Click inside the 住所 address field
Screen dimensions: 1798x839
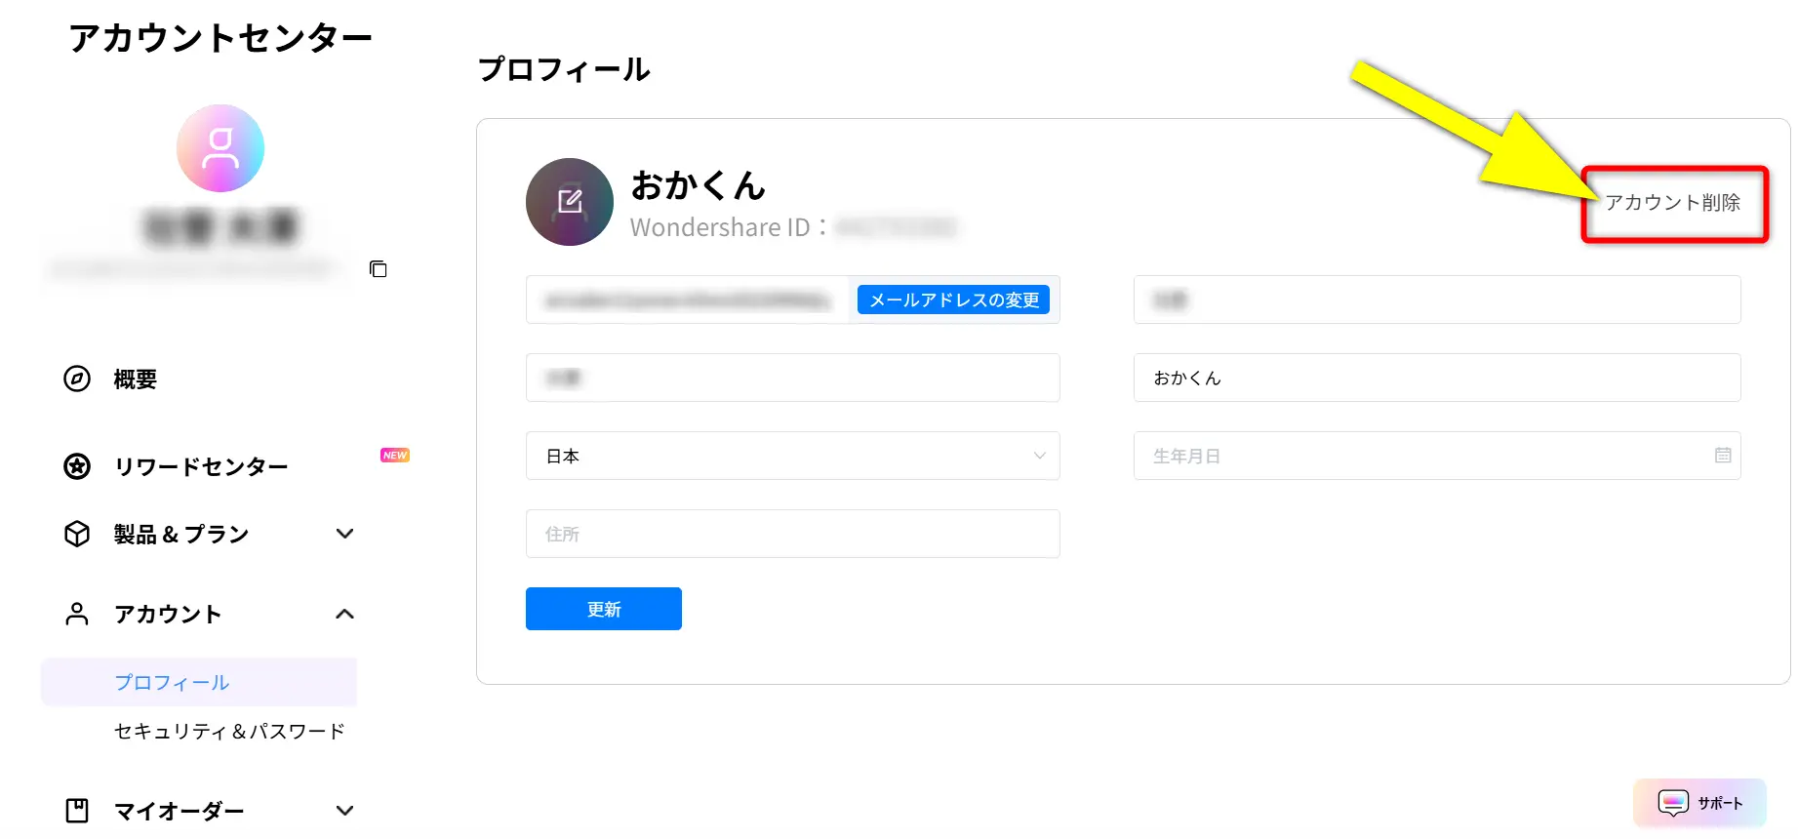pos(792,534)
